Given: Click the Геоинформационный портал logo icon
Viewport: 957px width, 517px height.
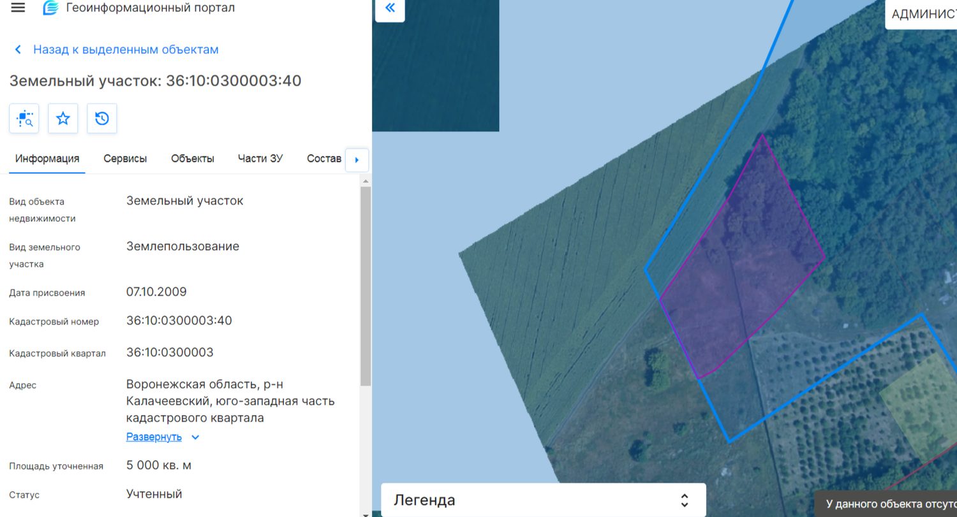Looking at the screenshot, I should click(50, 8).
